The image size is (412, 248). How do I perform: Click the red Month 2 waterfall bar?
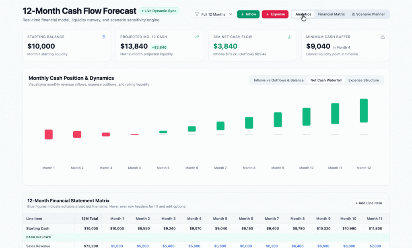tap(77, 134)
